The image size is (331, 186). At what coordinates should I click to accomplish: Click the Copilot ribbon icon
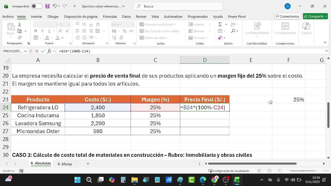[306, 29]
